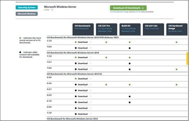Click black Build Kit dot for Server 2019 1.0.1

130,63
